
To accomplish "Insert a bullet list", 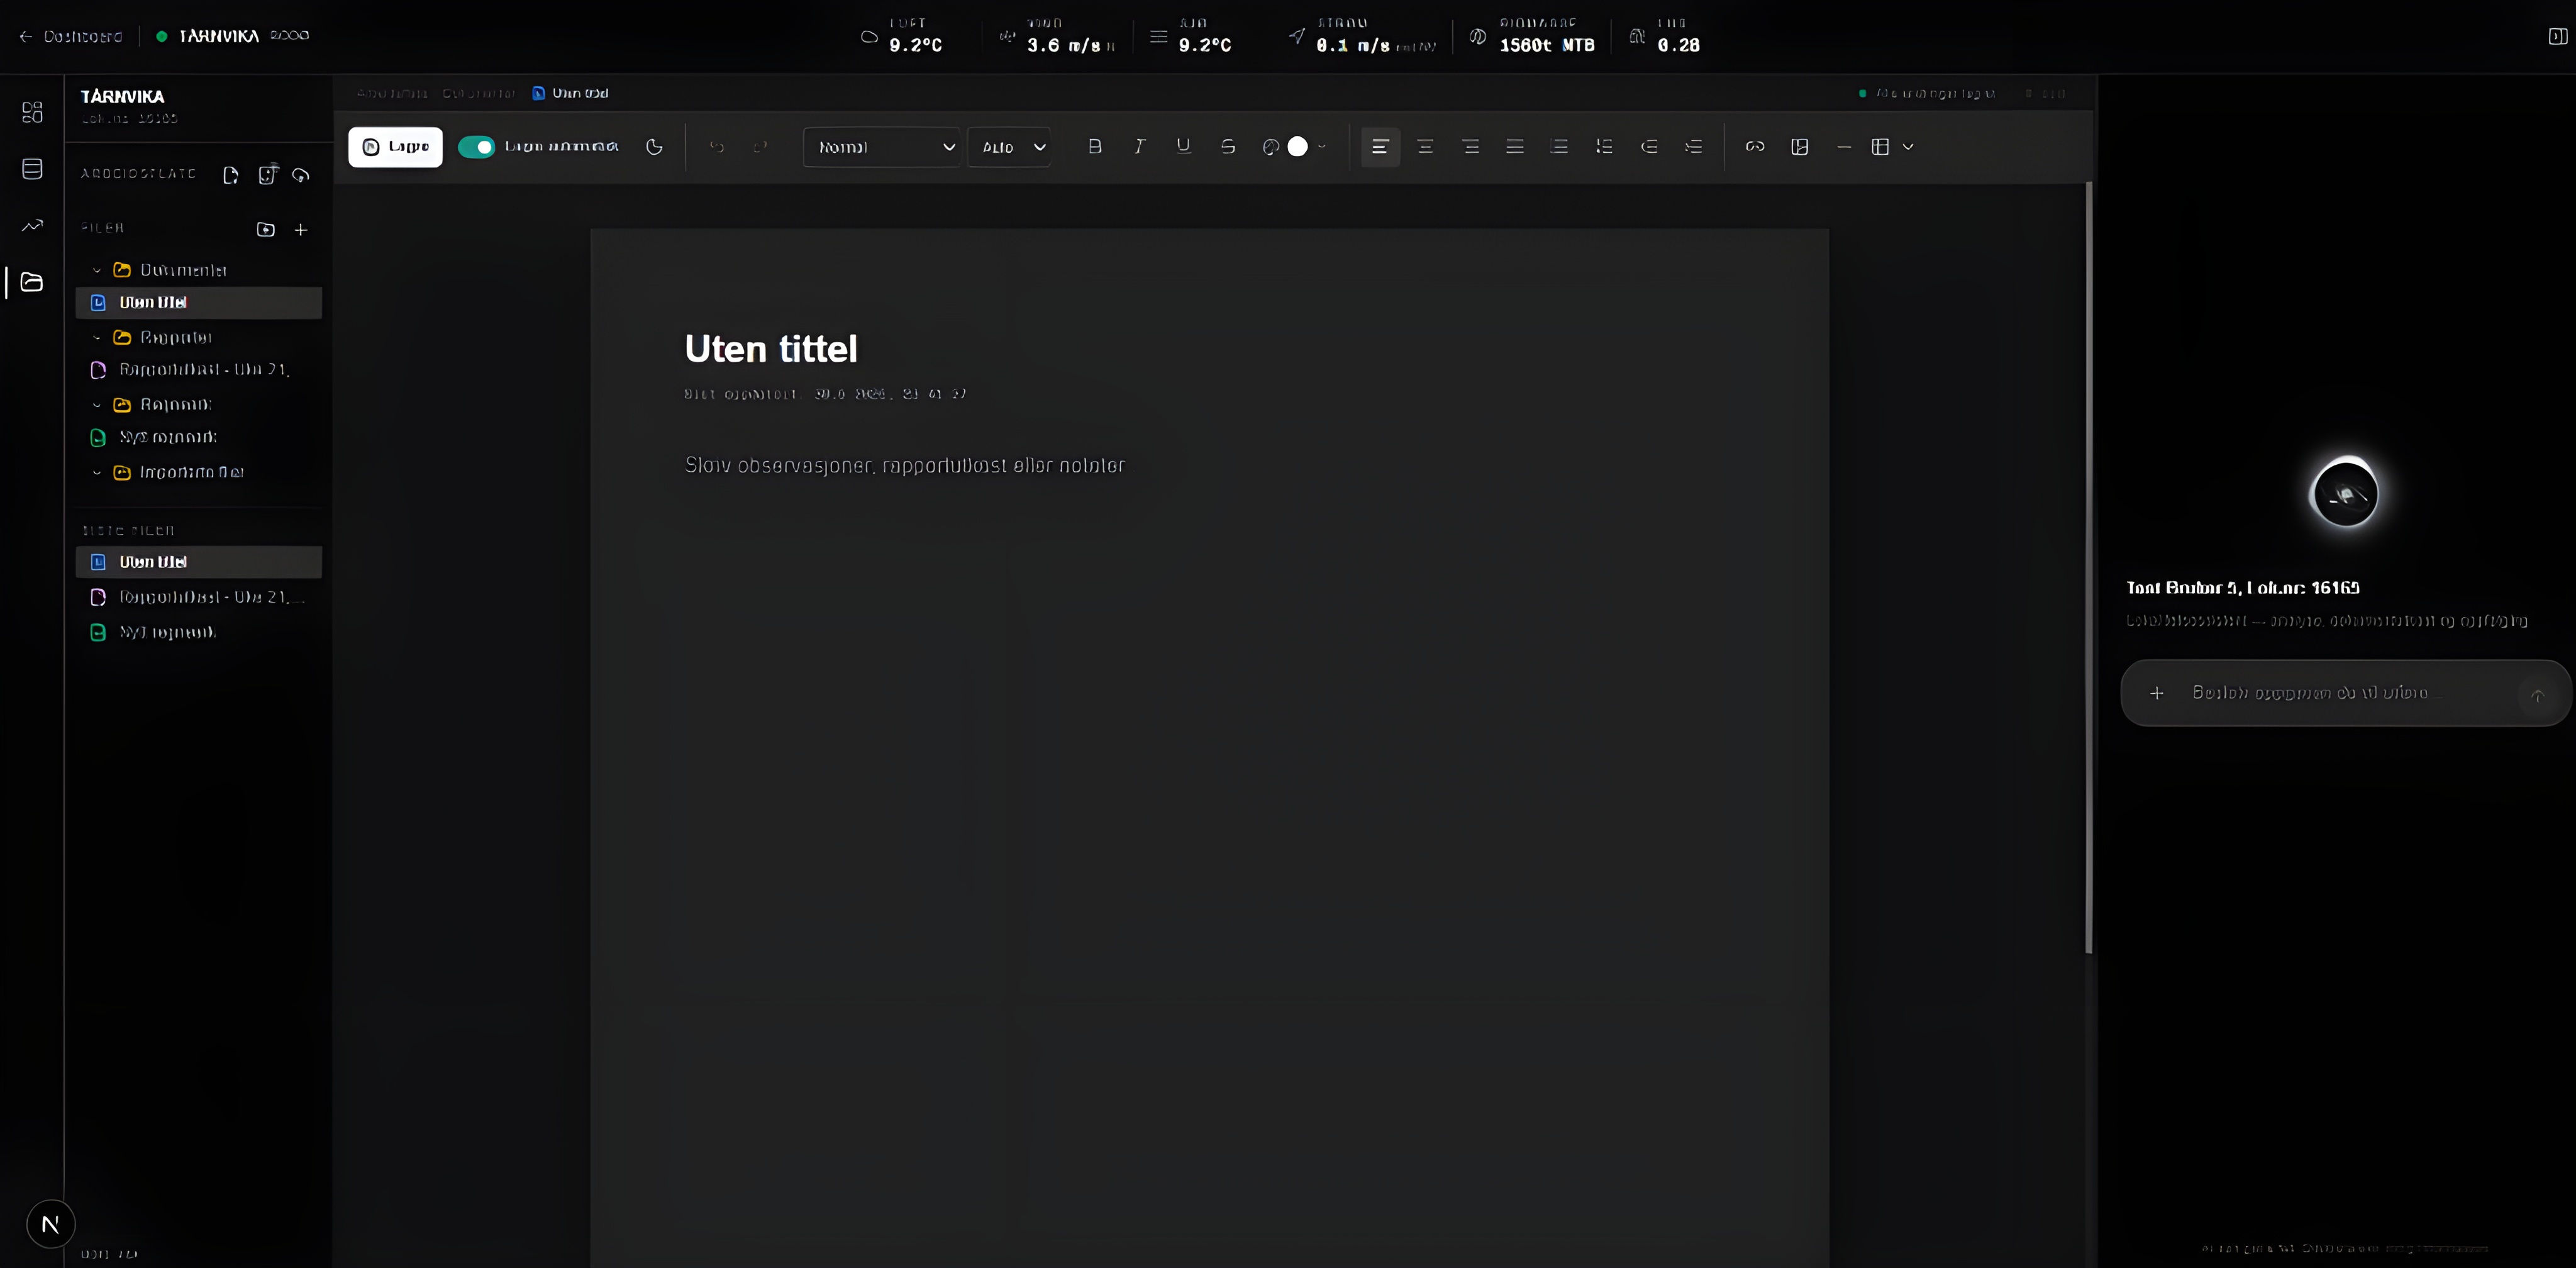I will (x=1559, y=147).
